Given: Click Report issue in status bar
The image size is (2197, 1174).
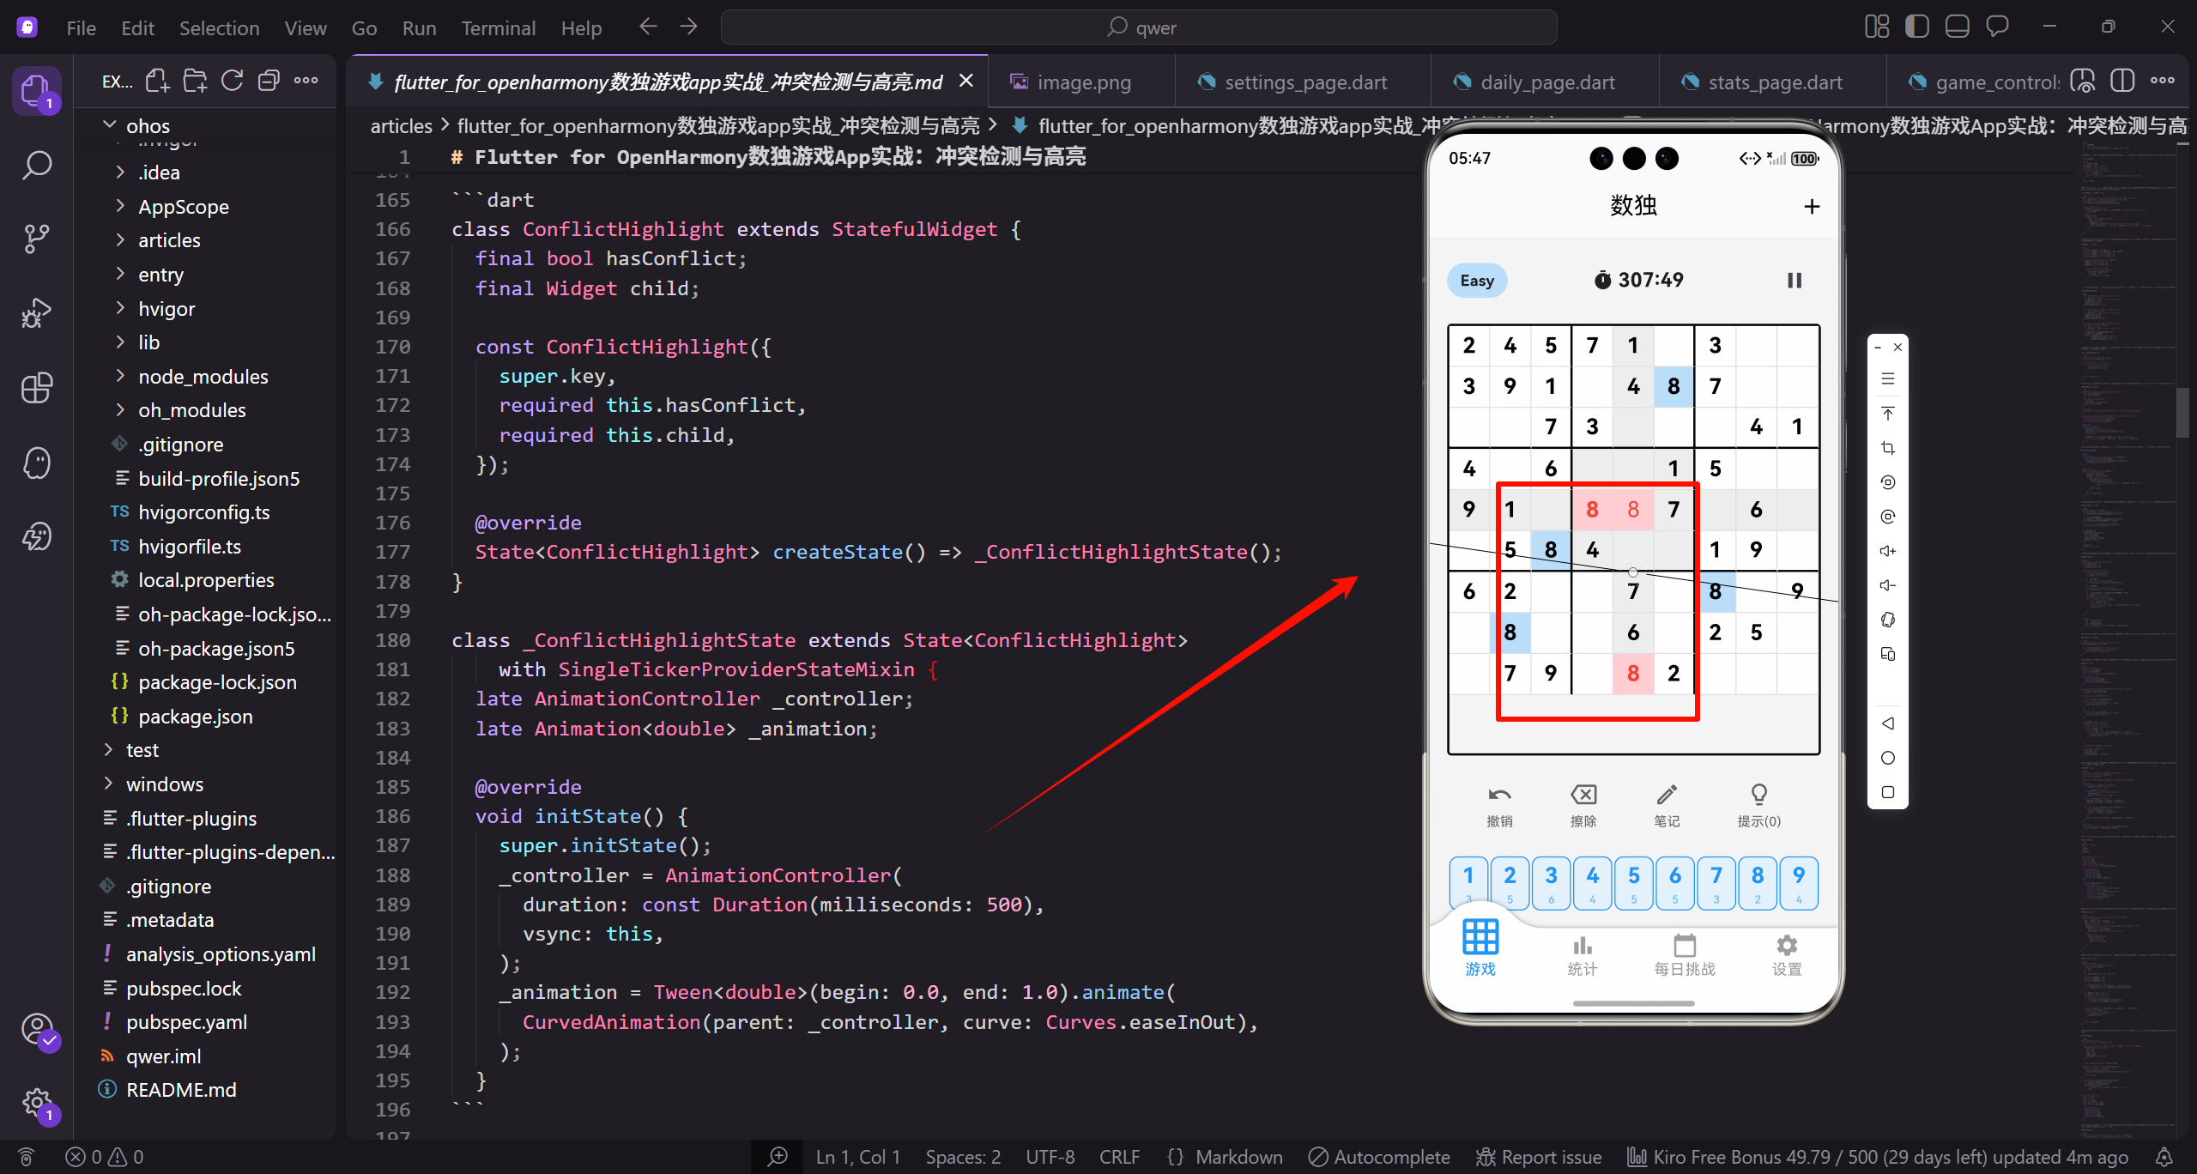Looking at the screenshot, I should point(1539,1157).
